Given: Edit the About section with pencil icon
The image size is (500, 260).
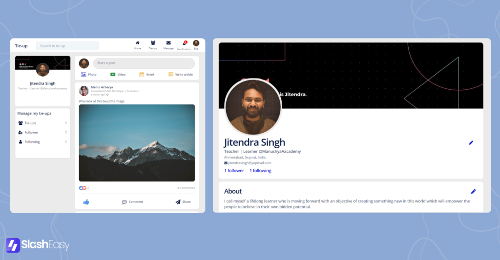Looking at the screenshot, I should 473,191.
